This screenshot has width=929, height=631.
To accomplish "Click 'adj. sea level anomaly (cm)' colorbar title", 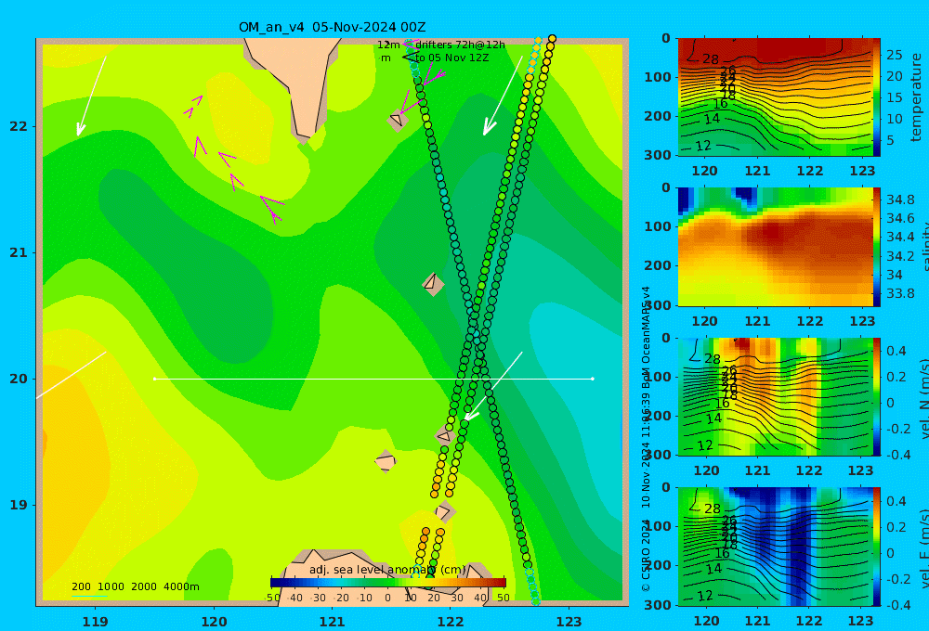I will pyautogui.click(x=388, y=570).
